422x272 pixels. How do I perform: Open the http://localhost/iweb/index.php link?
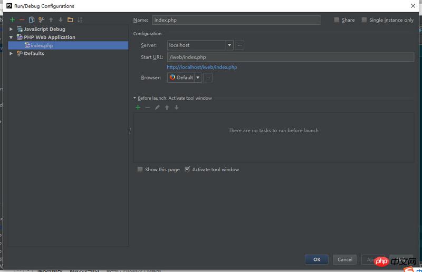click(202, 67)
